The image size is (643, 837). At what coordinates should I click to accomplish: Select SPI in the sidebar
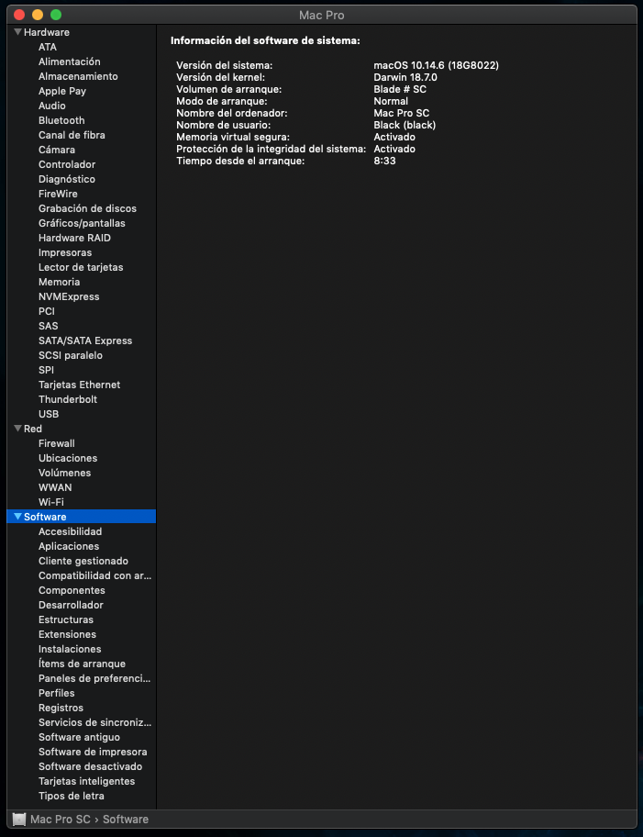click(46, 370)
